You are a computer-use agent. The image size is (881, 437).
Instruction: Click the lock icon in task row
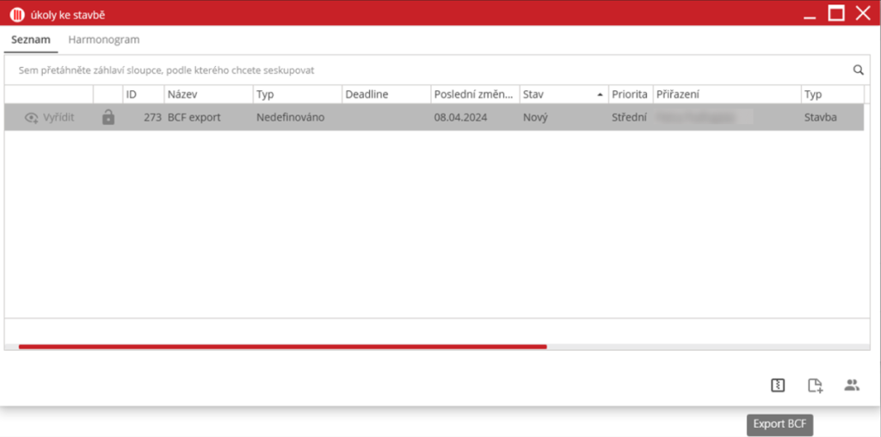108,117
